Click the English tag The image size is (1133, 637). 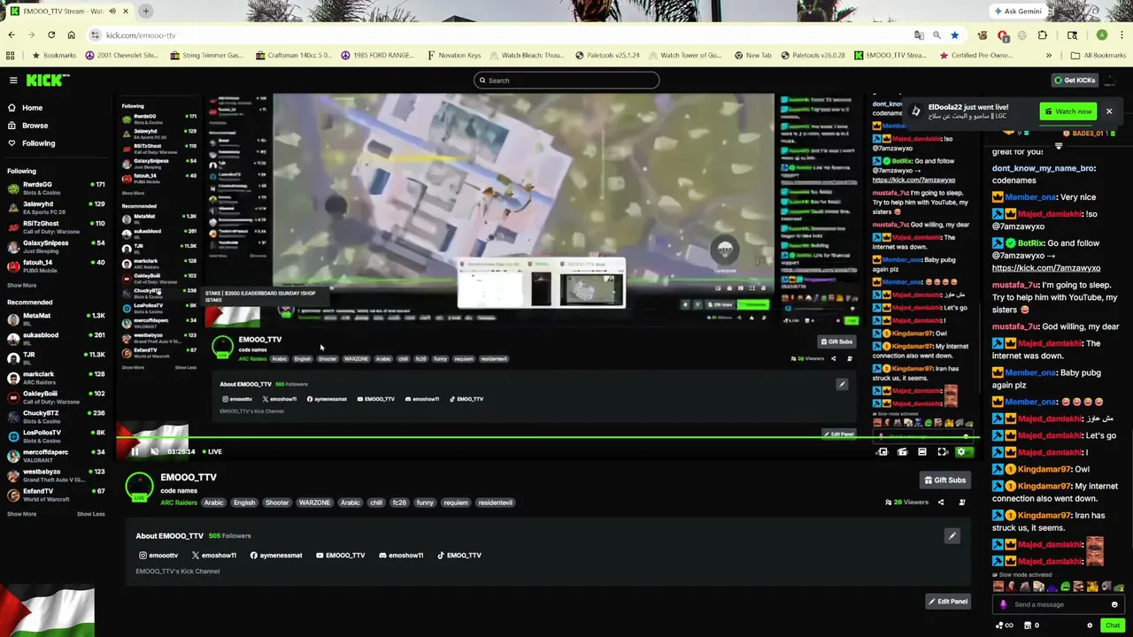(x=244, y=503)
